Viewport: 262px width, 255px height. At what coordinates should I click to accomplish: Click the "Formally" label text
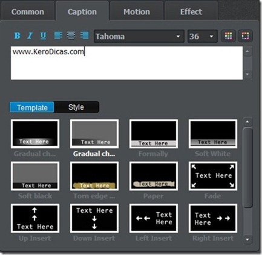pos(153,154)
